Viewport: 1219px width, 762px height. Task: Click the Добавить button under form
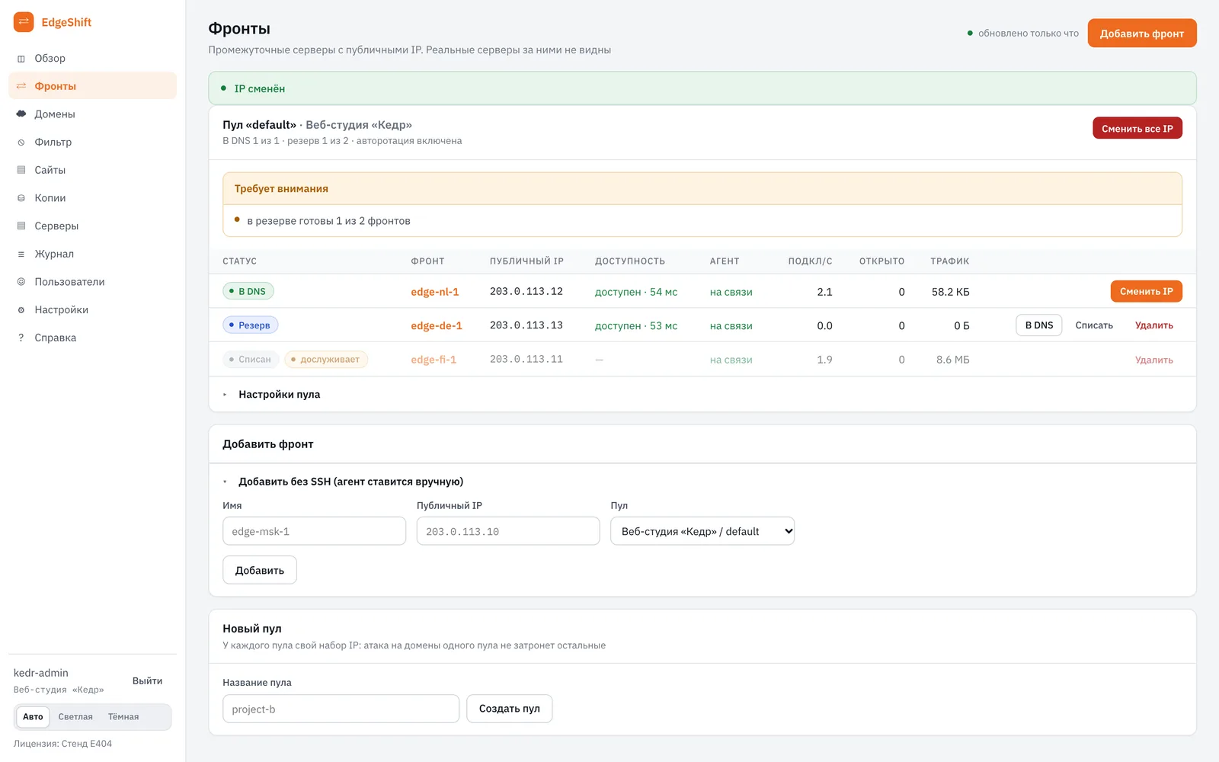click(260, 570)
